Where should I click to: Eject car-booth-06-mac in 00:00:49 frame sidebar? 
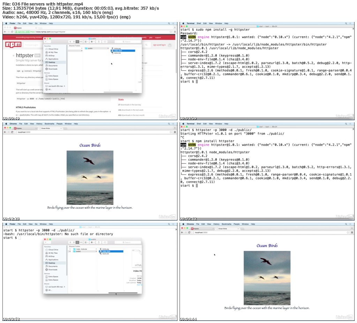64,86
